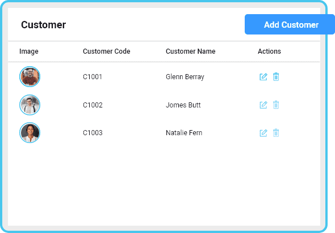This screenshot has height=233, width=335.
Task: Open edit icon for Jomes Butt
Action: (x=263, y=105)
